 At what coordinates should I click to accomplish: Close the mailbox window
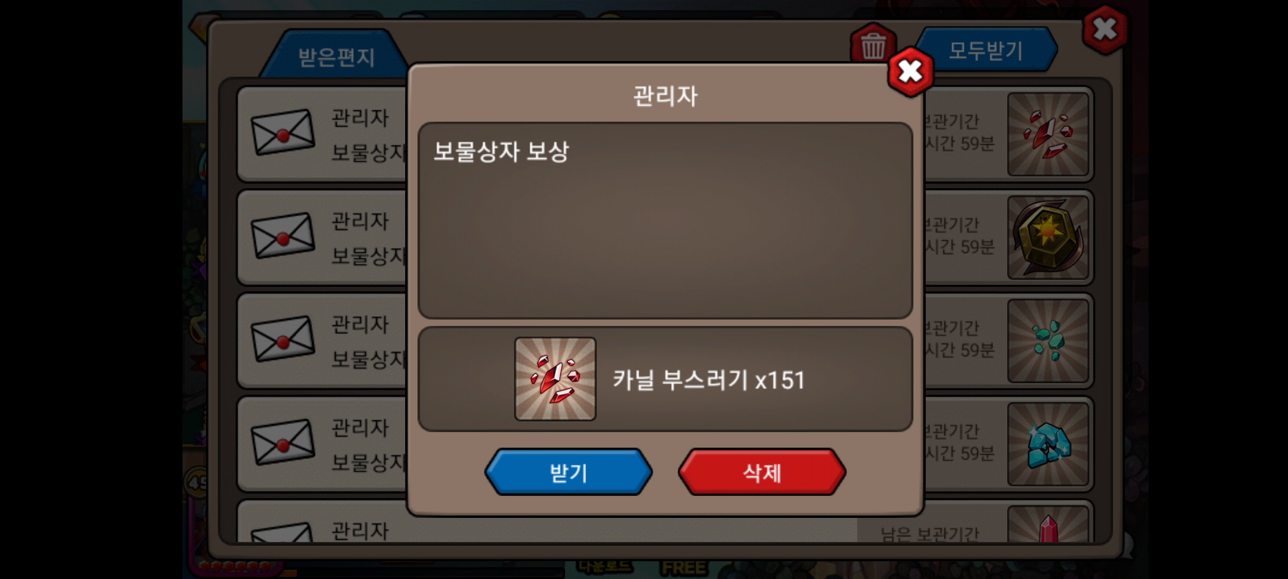click(x=1104, y=29)
